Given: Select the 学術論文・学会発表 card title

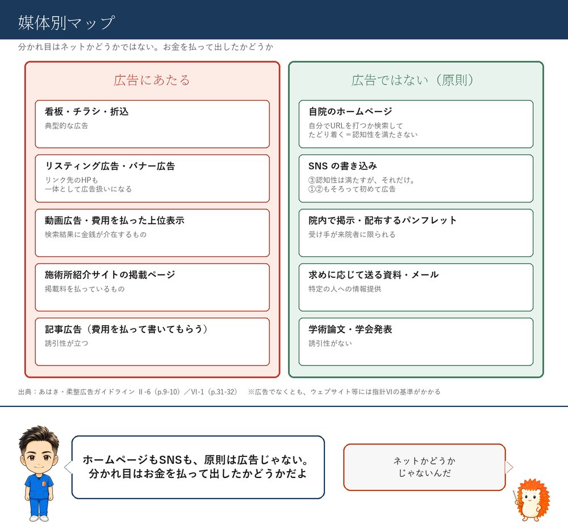Looking at the screenshot, I should (x=350, y=329).
